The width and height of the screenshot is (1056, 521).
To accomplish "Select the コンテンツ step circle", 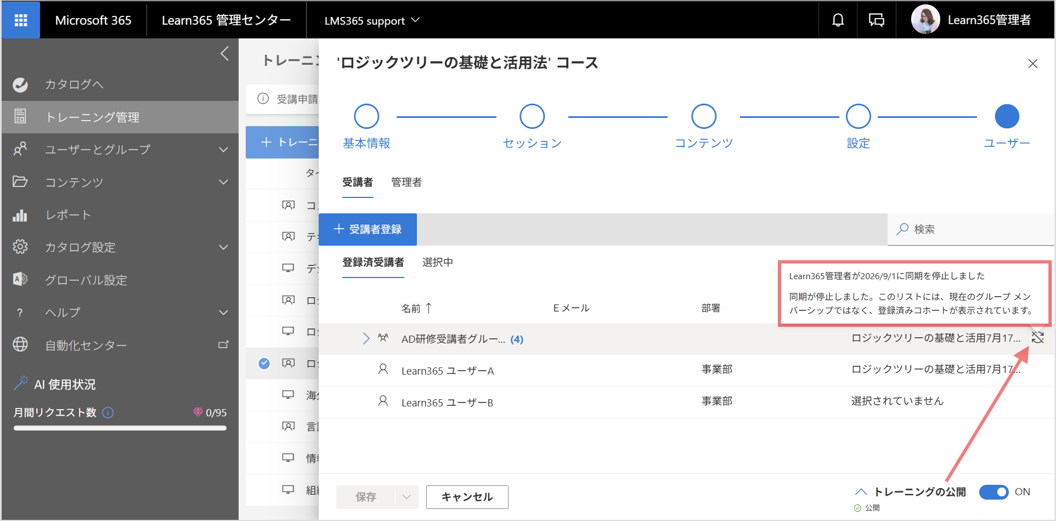I will pos(704,116).
